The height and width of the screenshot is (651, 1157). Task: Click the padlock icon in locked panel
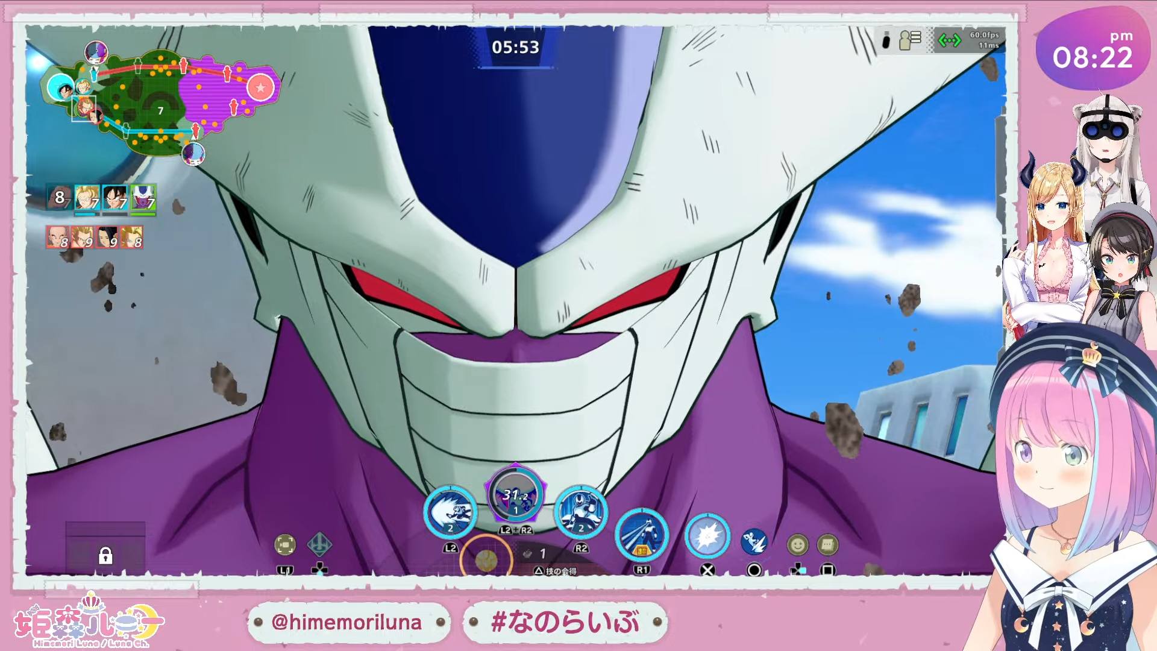(x=105, y=555)
